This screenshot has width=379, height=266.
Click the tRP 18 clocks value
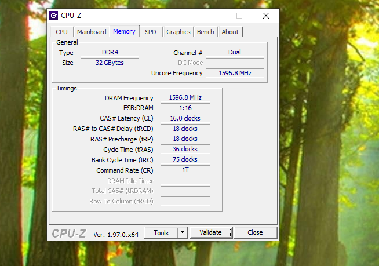(x=185, y=139)
